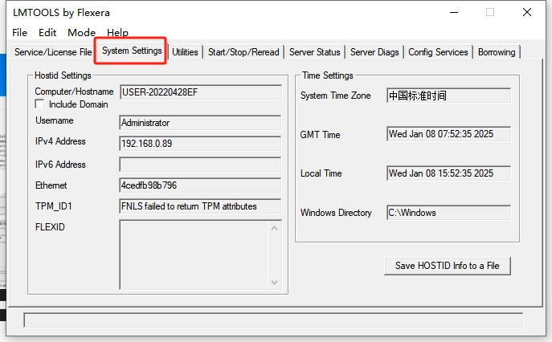Open the Server Status tab
552x342 pixels.
pos(314,52)
